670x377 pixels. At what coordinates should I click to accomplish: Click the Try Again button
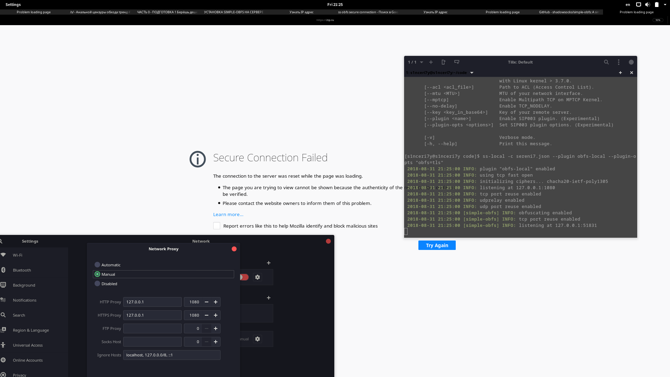(x=437, y=245)
